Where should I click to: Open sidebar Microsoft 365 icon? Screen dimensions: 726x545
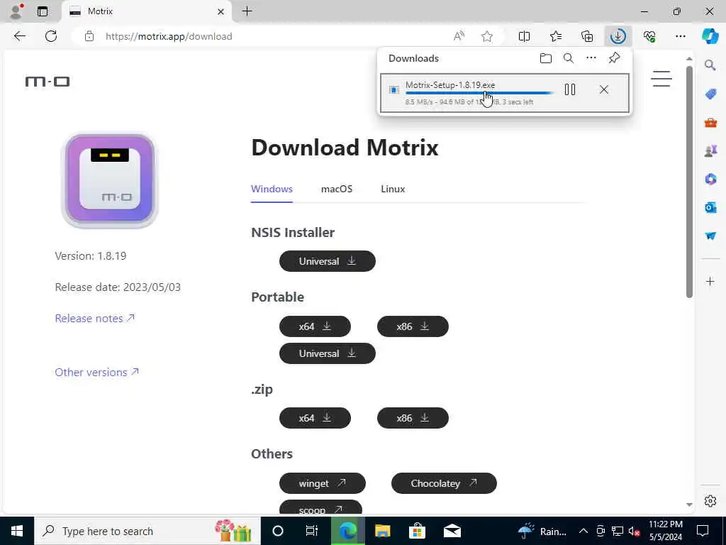(x=710, y=179)
